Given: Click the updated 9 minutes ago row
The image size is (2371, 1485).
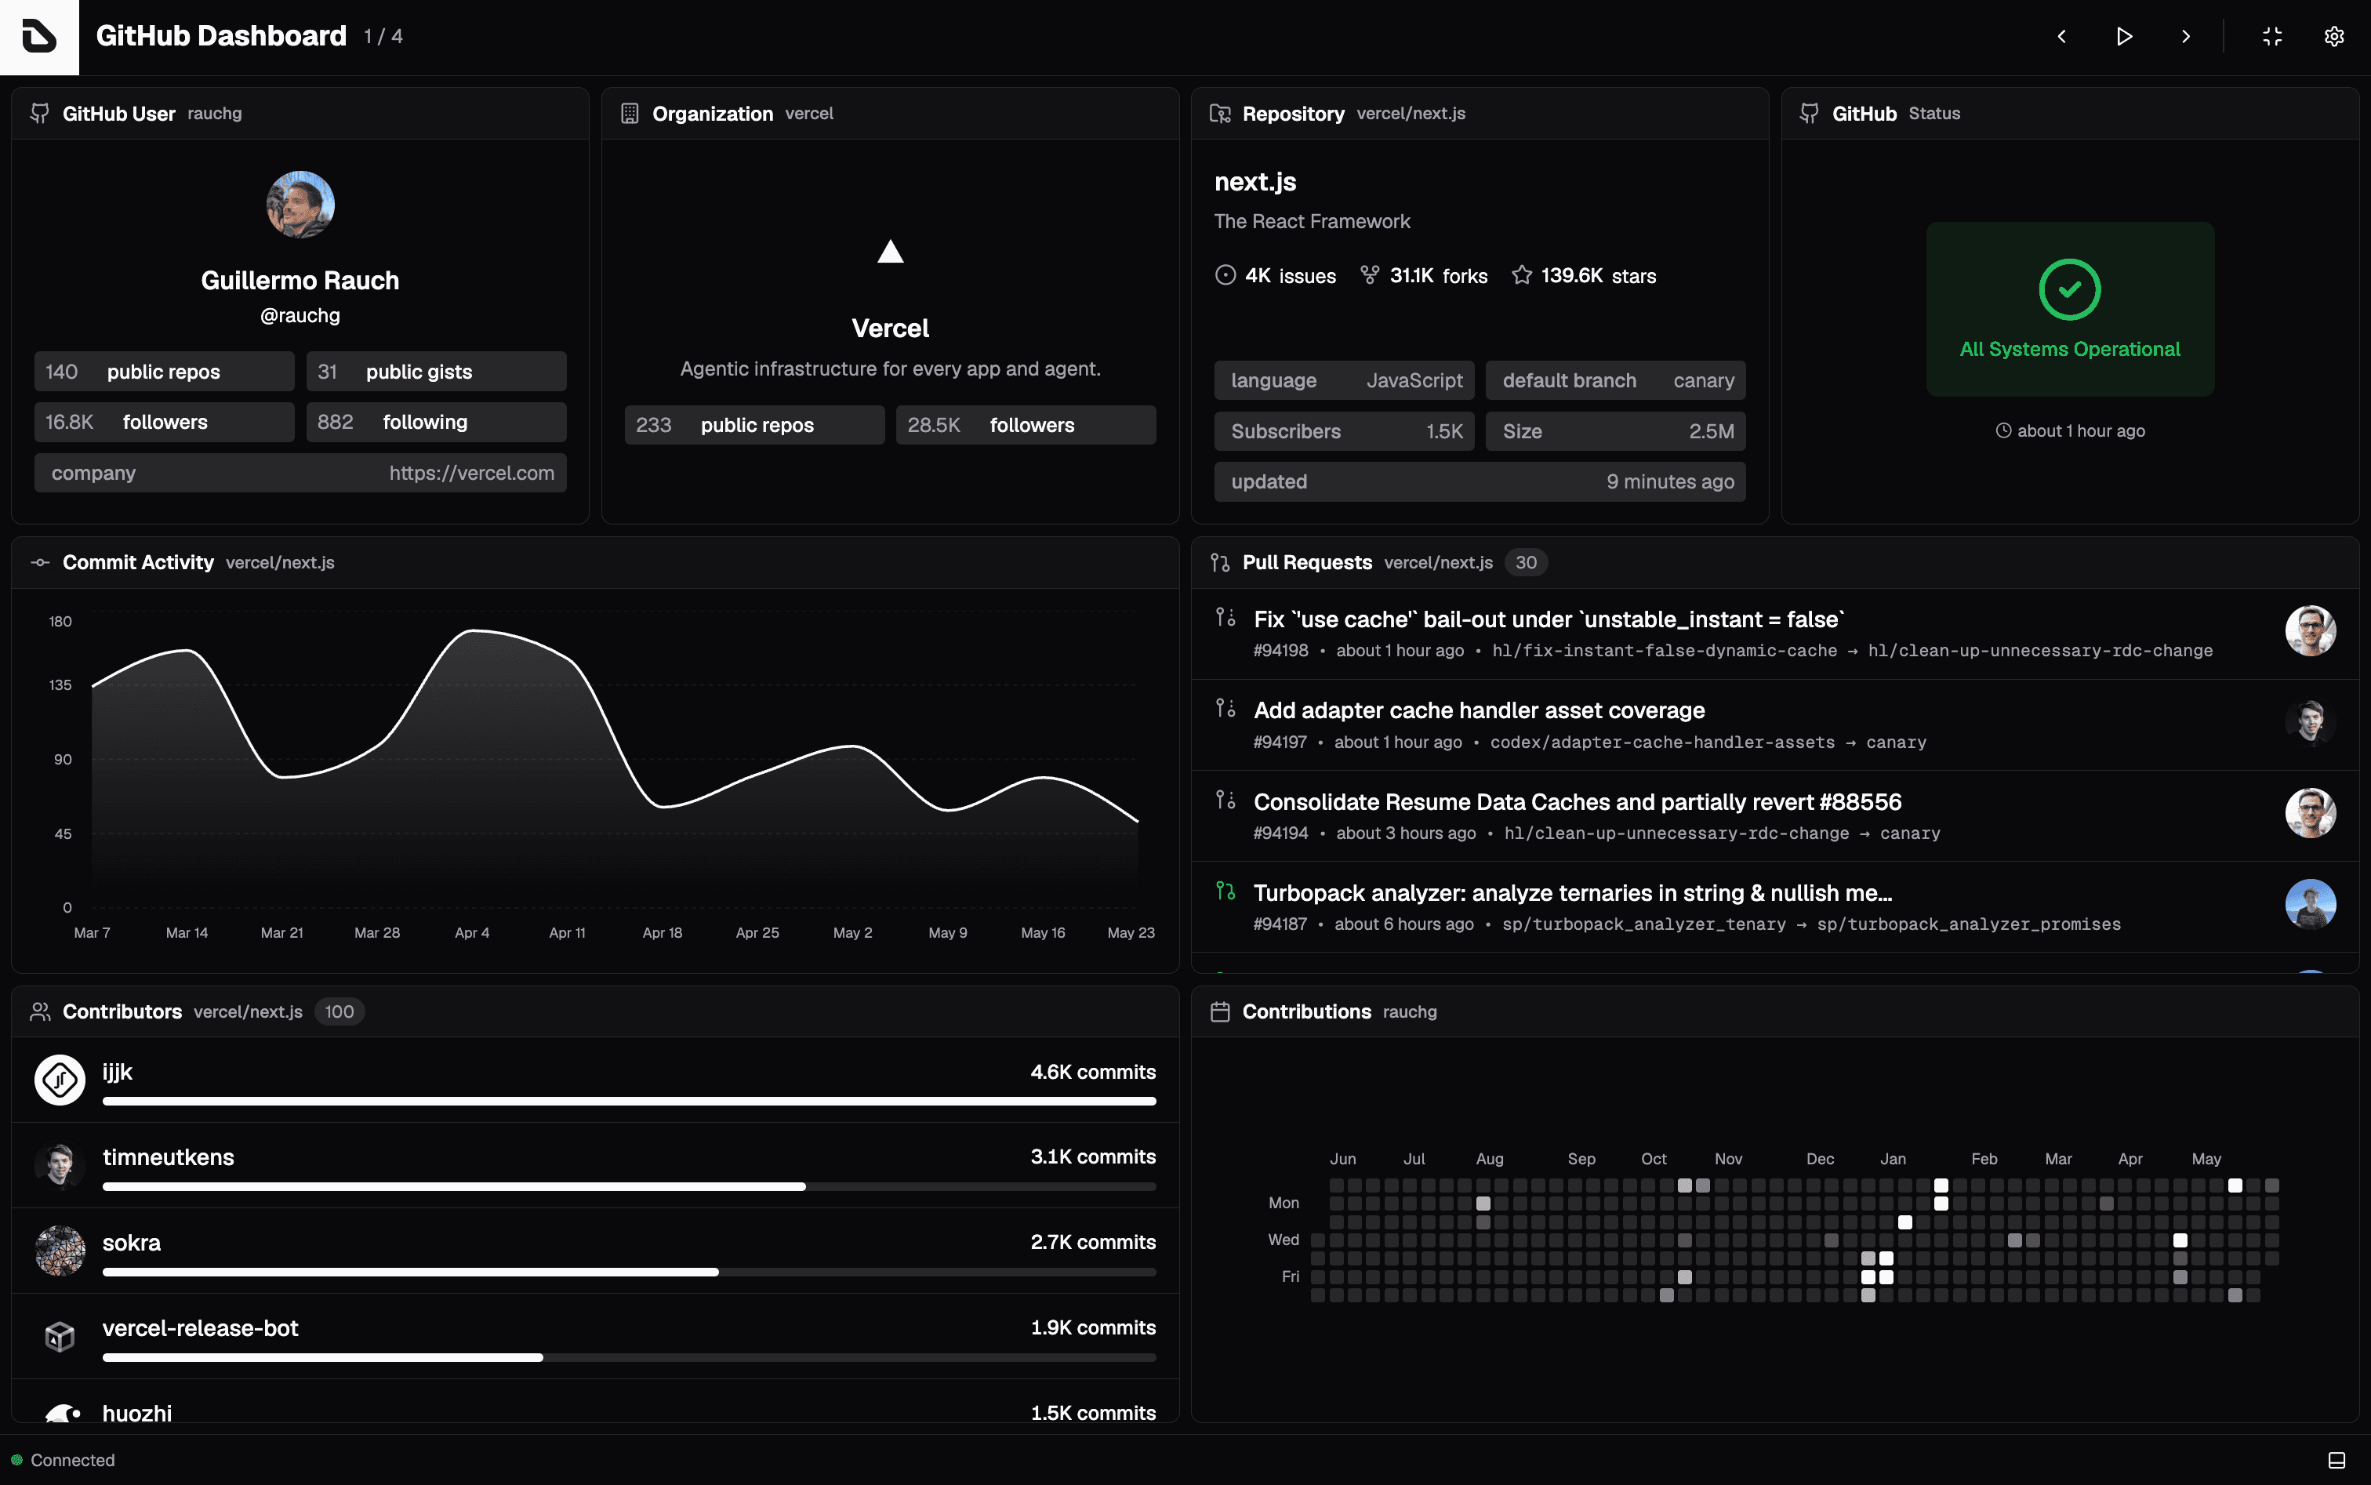Looking at the screenshot, I should pyautogui.click(x=1480, y=481).
